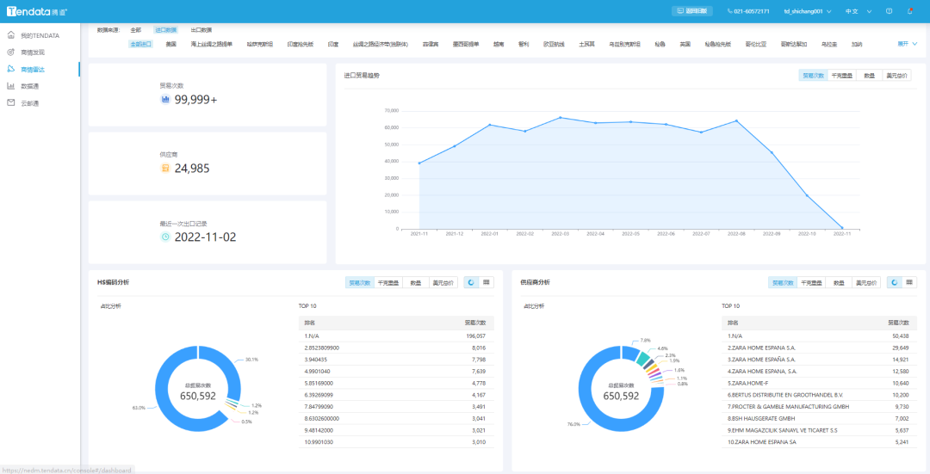Select the 印度 country filter
Screen dimensions: 930x474
pyautogui.click(x=333, y=44)
